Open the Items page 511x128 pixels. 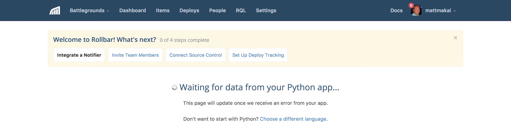click(x=163, y=11)
